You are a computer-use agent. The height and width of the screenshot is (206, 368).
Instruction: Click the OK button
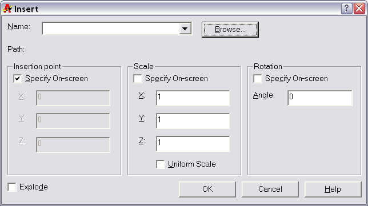pyautogui.click(x=207, y=189)
